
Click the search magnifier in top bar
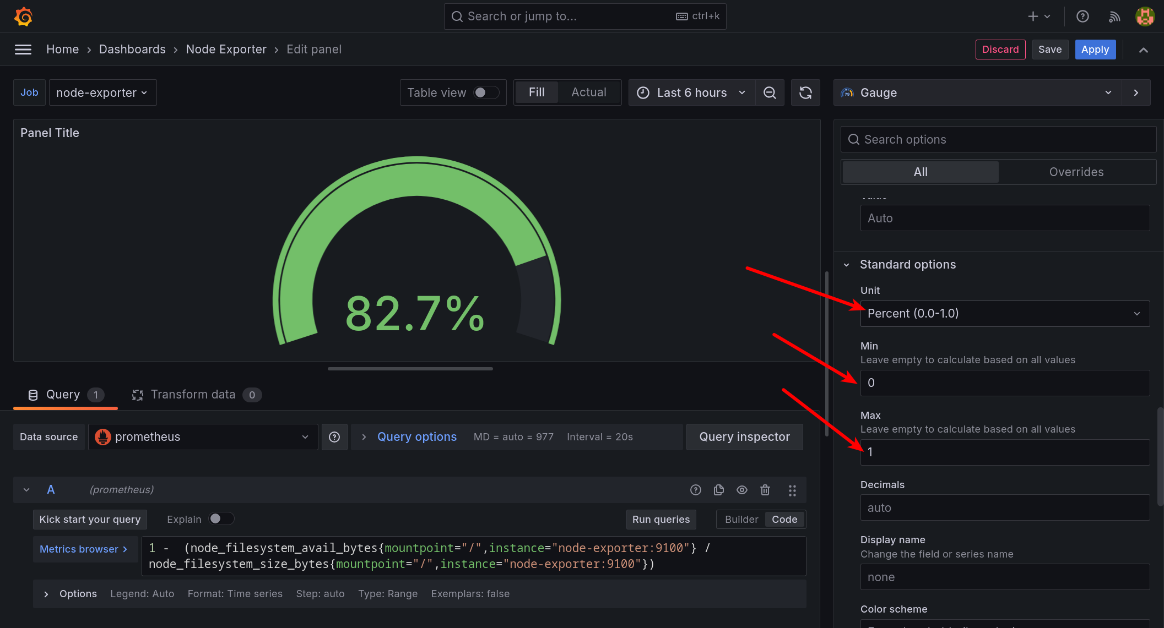[457, 17]
